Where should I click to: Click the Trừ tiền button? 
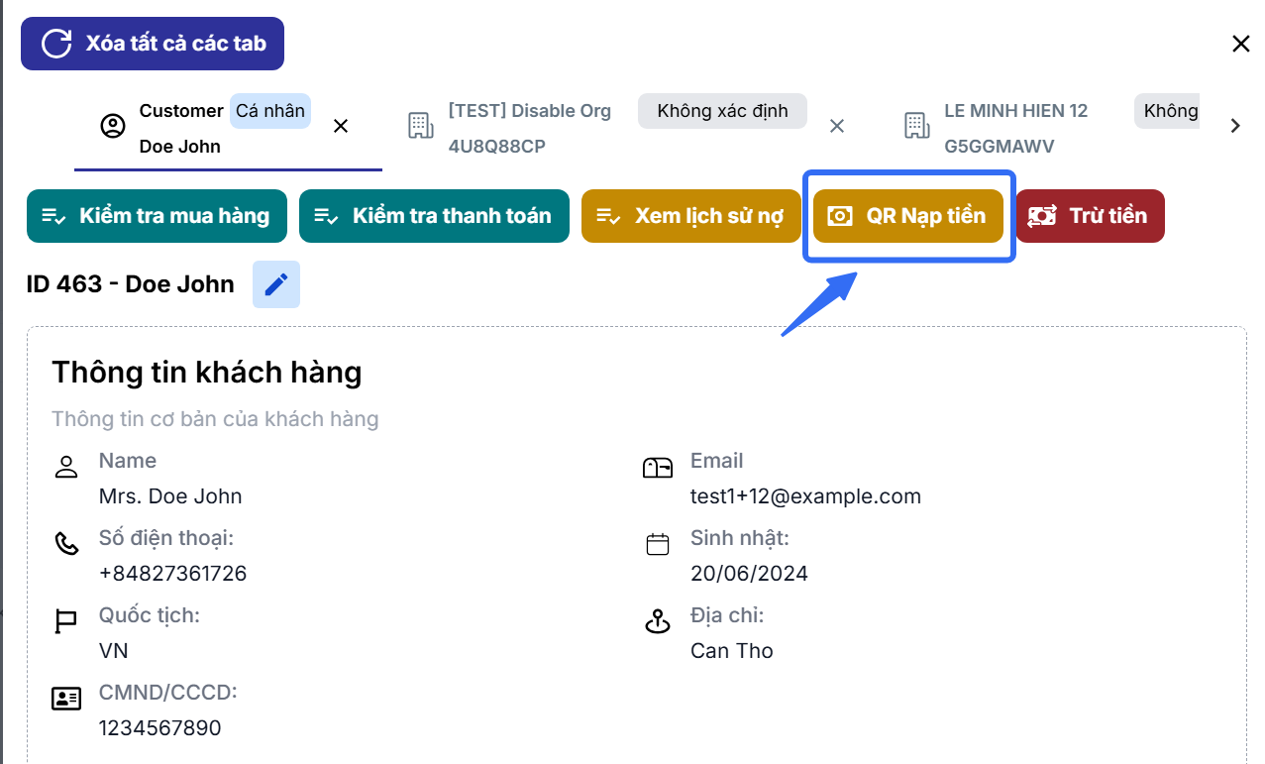(1090, 216)
